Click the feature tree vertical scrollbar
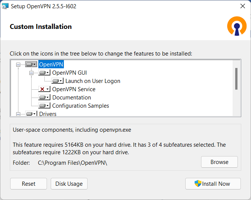 pos(236,78)
